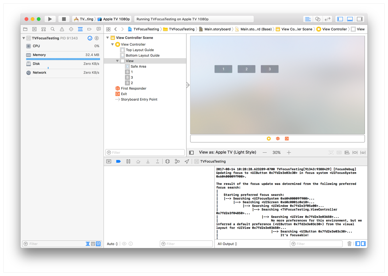Screen dimensions: 388x276
Task: Click the Run (play) button
Action: [50, 19]
